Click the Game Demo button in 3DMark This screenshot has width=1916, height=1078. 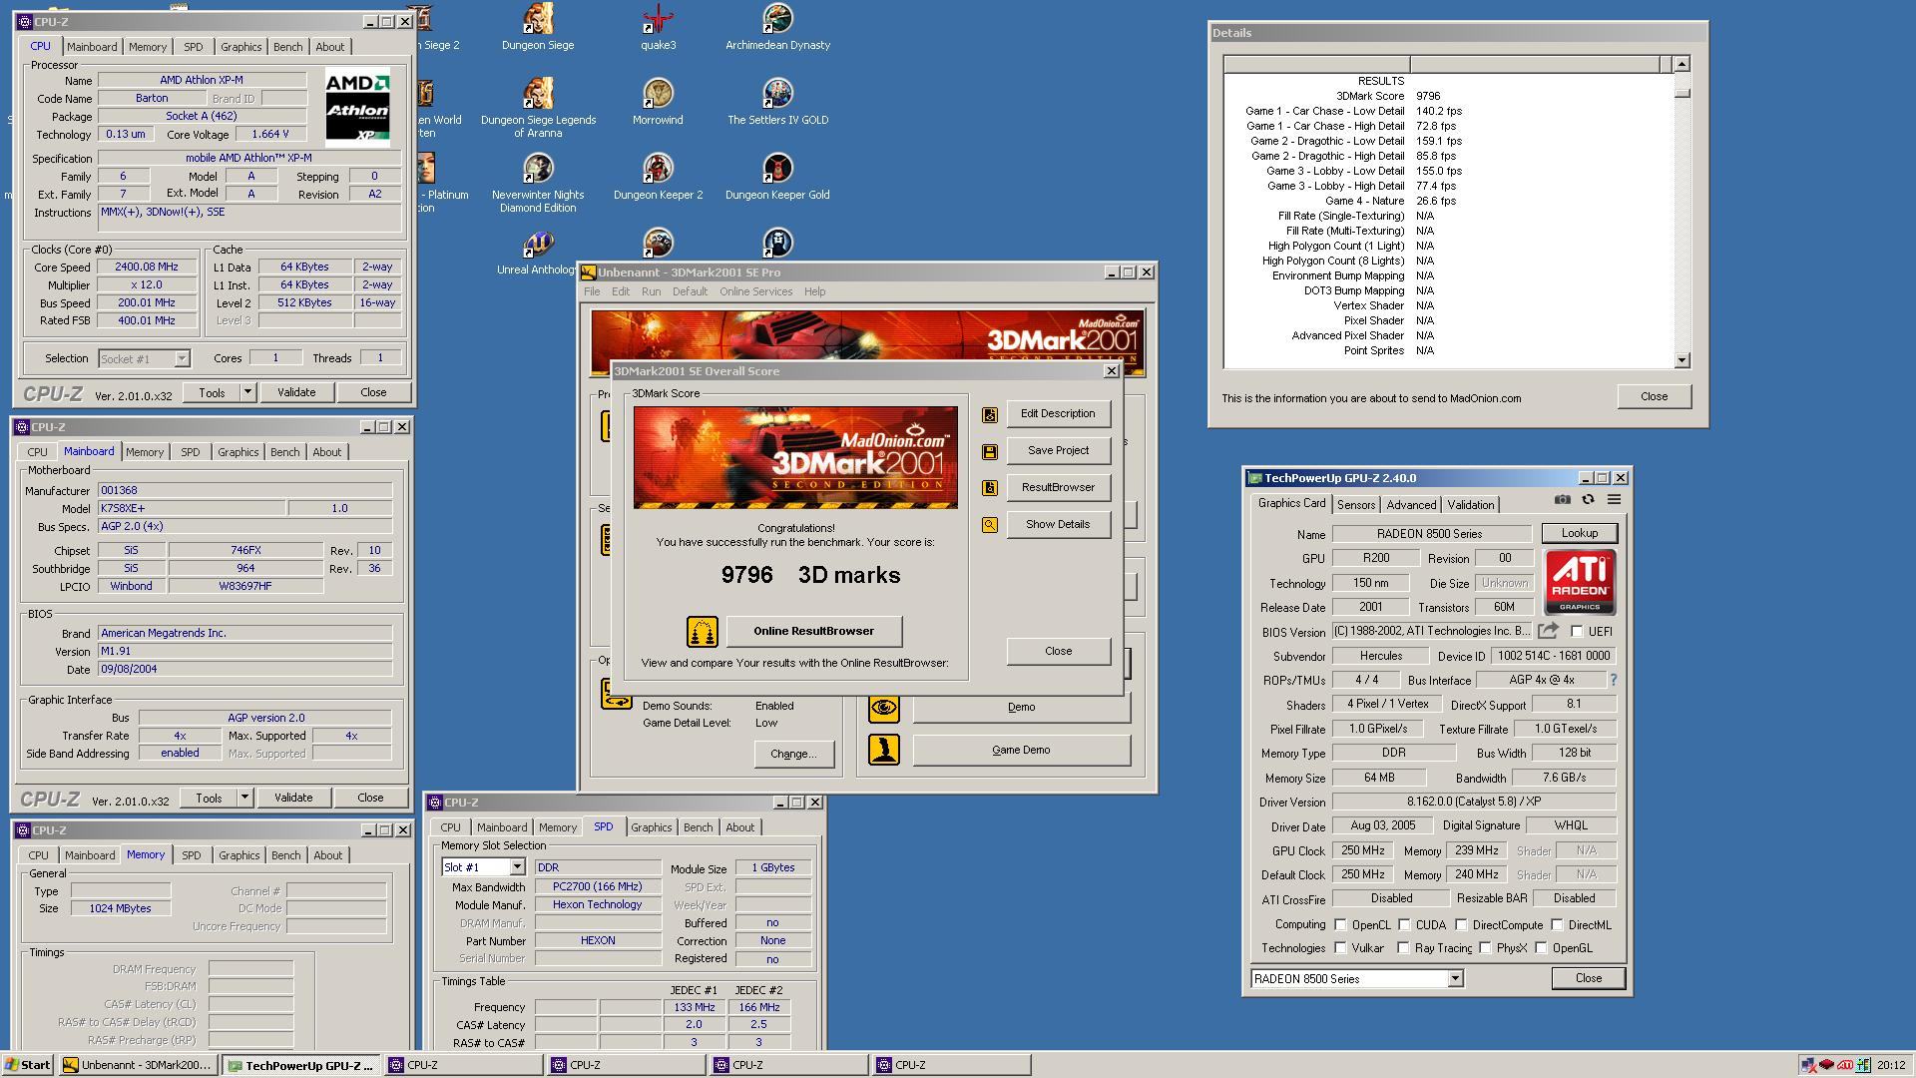[x=1021, y=750]
